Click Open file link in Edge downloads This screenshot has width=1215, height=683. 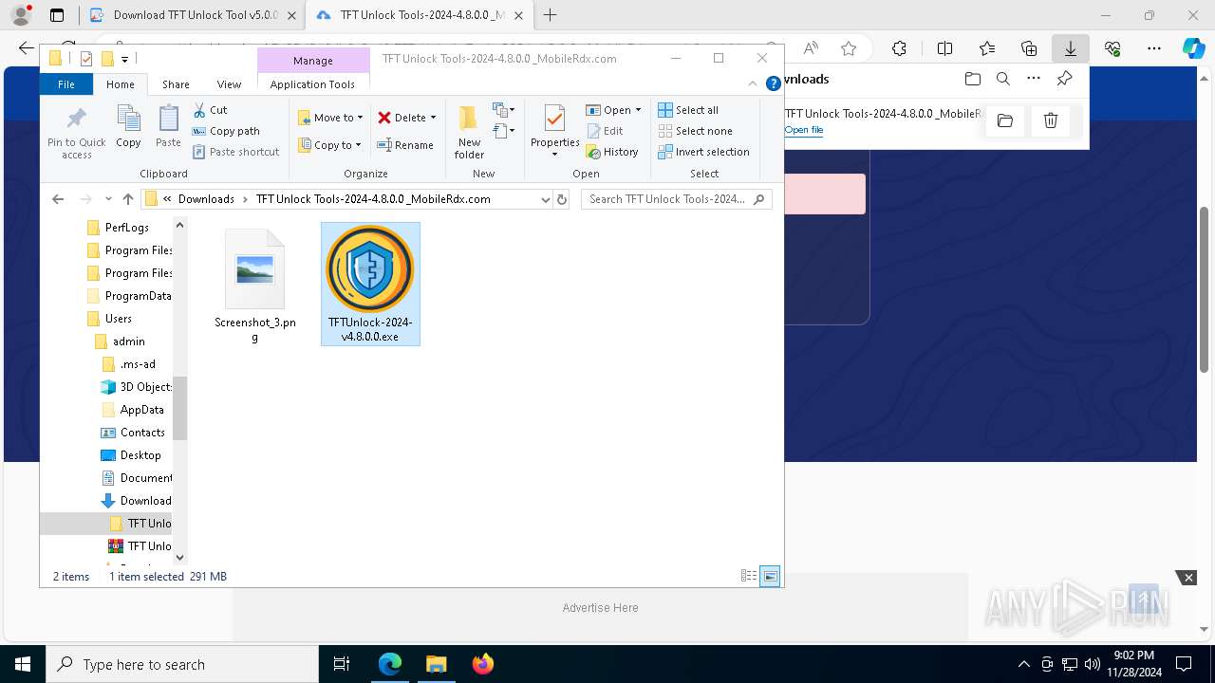tap(804, 130)
